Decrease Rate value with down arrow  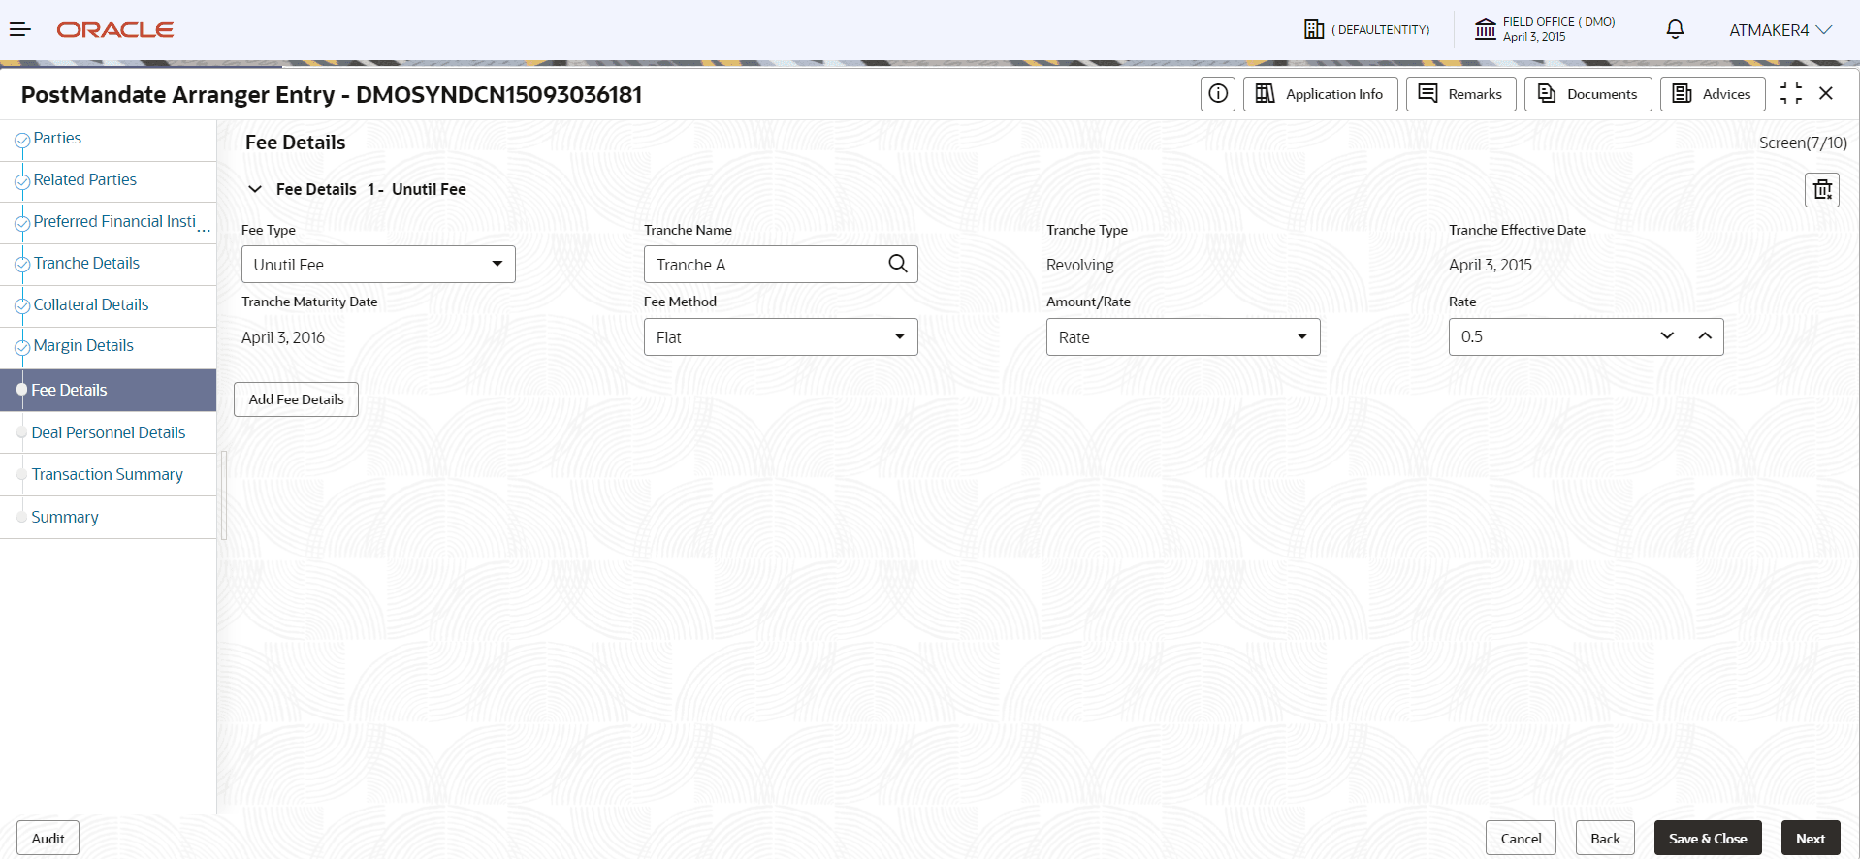1667,336
